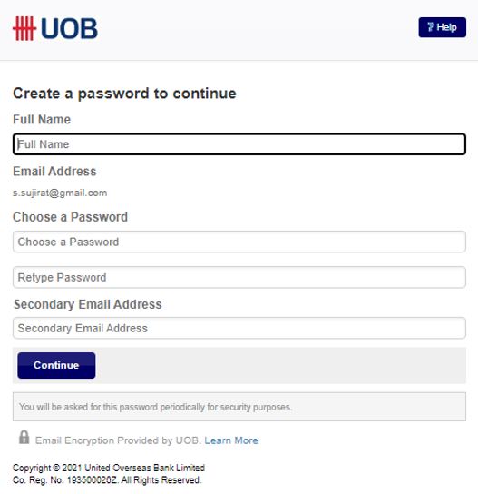The height and width of the screenshot is (494, 478).
Task: Click the Retype Password field
Action: point(239,277)
